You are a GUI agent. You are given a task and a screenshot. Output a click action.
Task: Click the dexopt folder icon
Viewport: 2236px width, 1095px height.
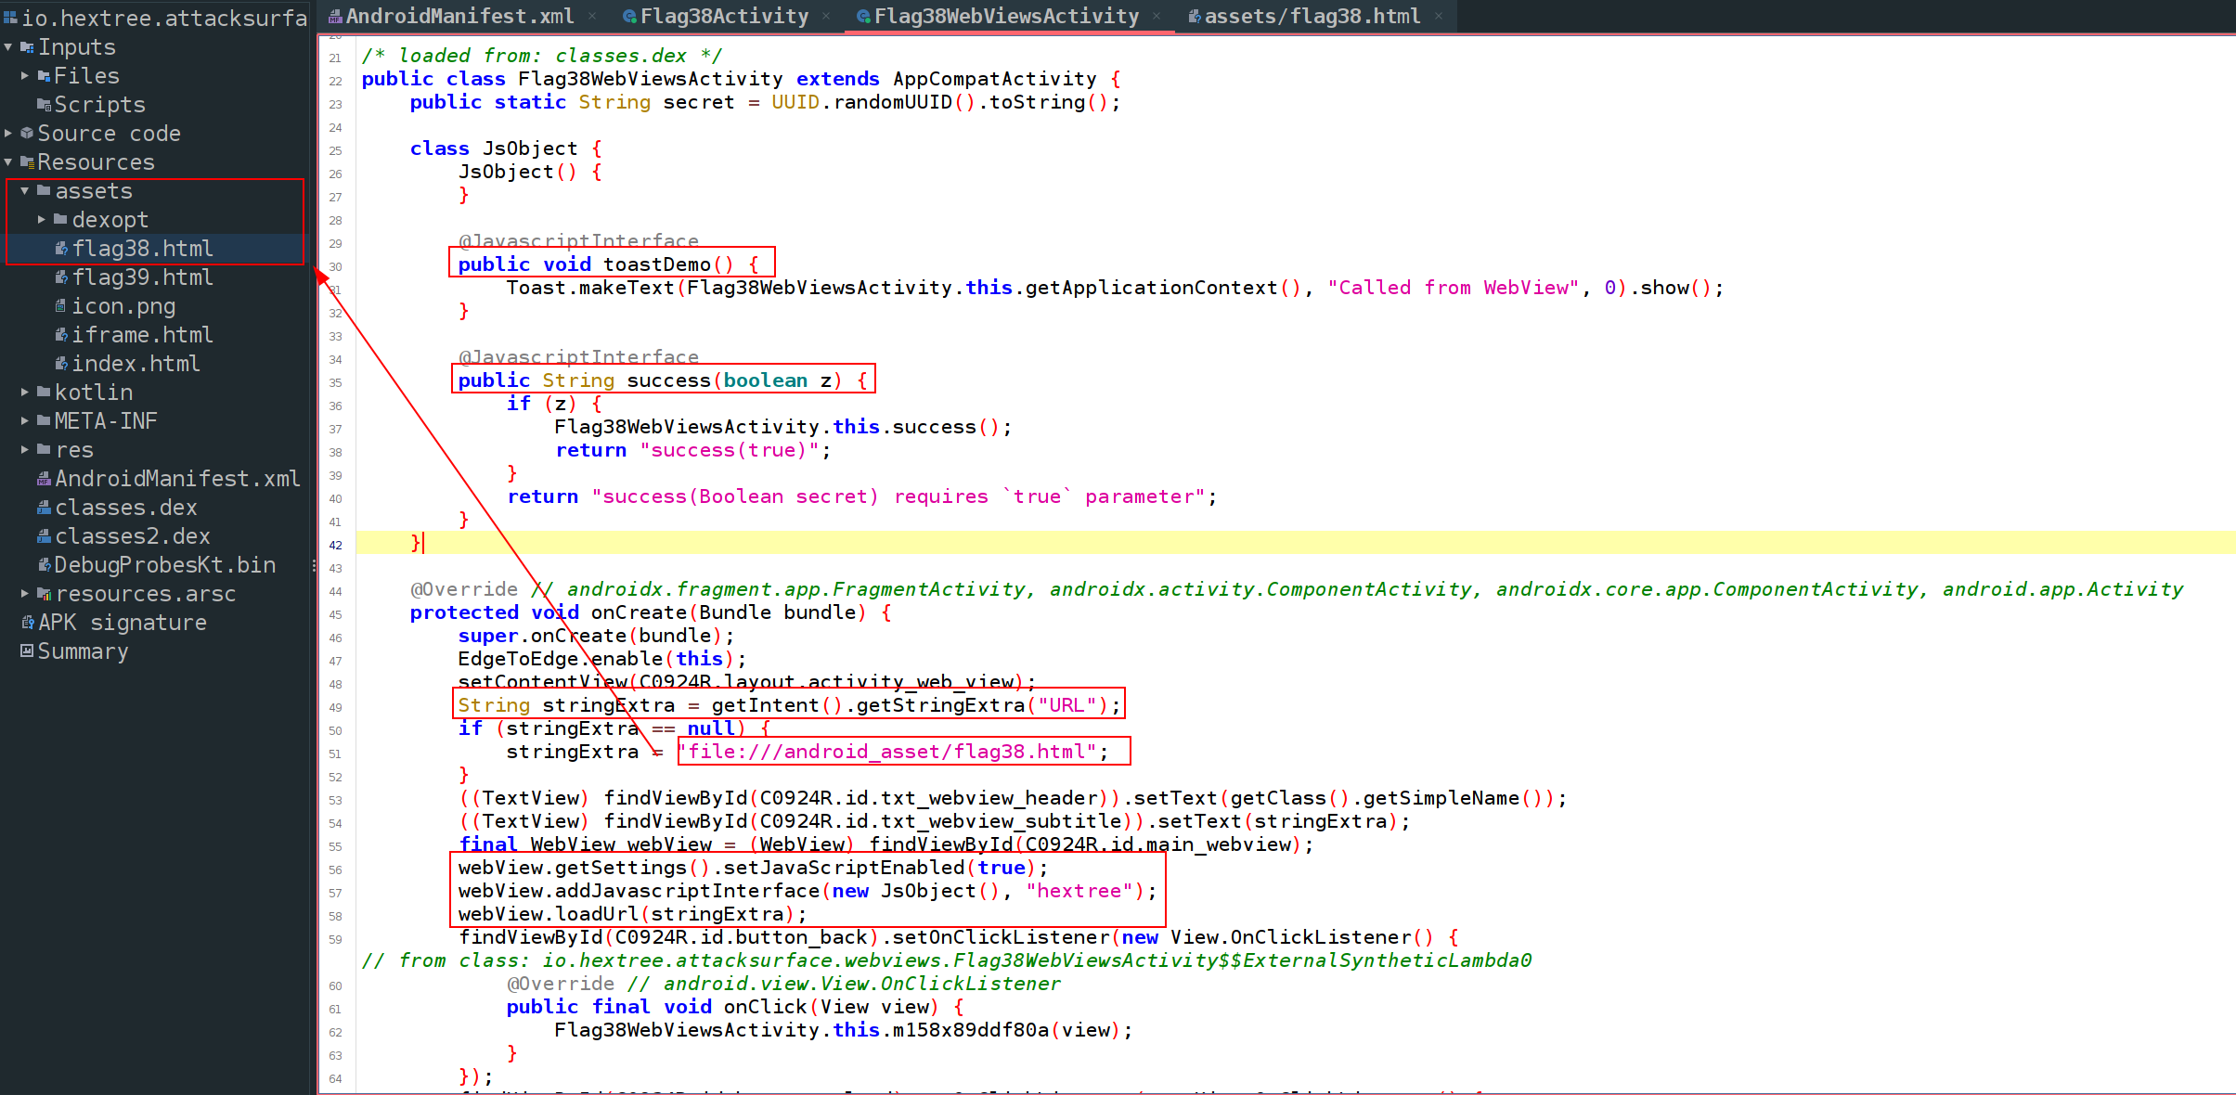(60, 220)
